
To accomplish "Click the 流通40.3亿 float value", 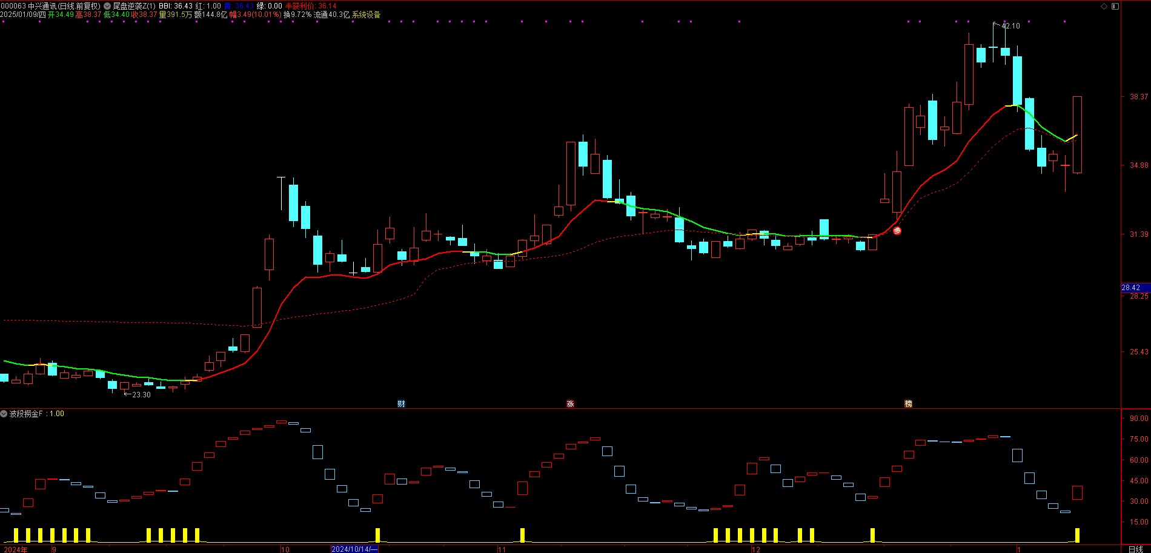I will click(331, 15).
